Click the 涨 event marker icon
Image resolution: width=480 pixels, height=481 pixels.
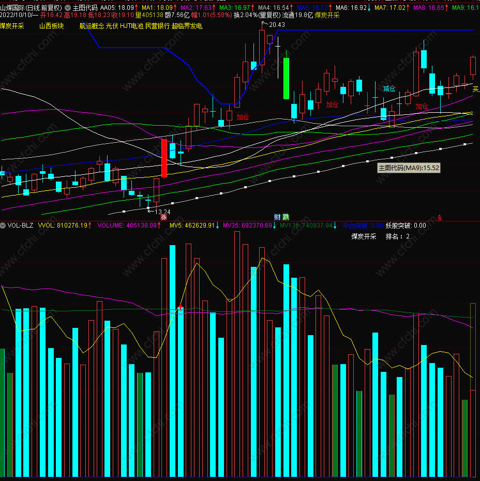tap(164, 217)
